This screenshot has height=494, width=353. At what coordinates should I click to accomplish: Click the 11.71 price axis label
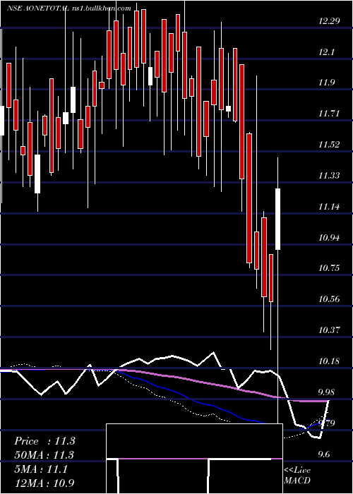[329, 114]
